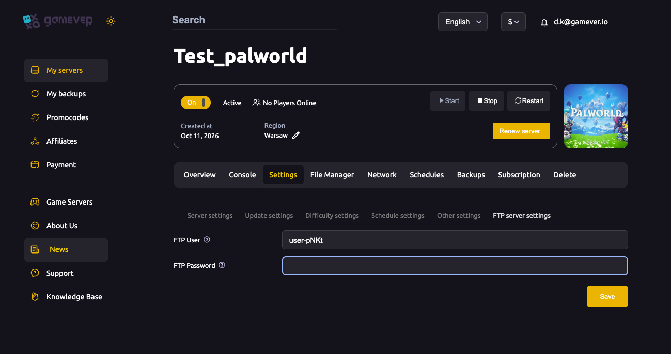
Task: Open News in sidebar
Action: 66,250
